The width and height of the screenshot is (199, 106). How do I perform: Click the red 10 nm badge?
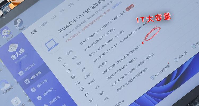[130, 8]
